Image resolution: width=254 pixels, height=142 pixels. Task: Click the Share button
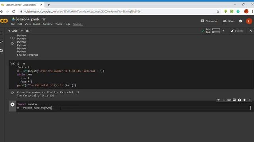pyautogui.click(x=229, y=21)
